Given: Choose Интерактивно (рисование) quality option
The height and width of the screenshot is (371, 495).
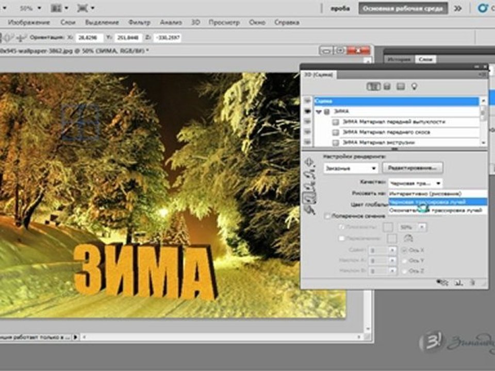Looking at the screenshot, I should (x=438, y=193).
